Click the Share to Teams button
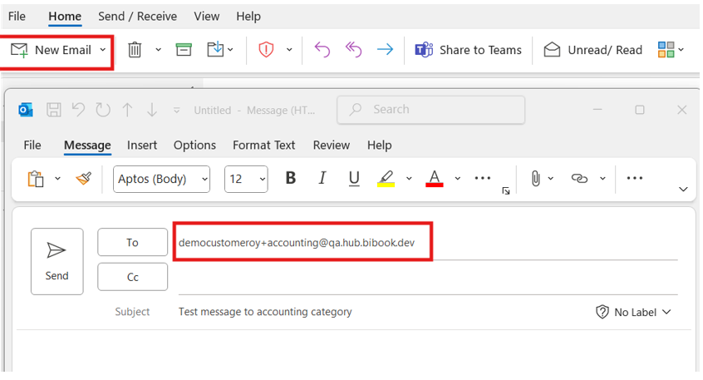This screenshot has width=703, height=380. (468, 50)
